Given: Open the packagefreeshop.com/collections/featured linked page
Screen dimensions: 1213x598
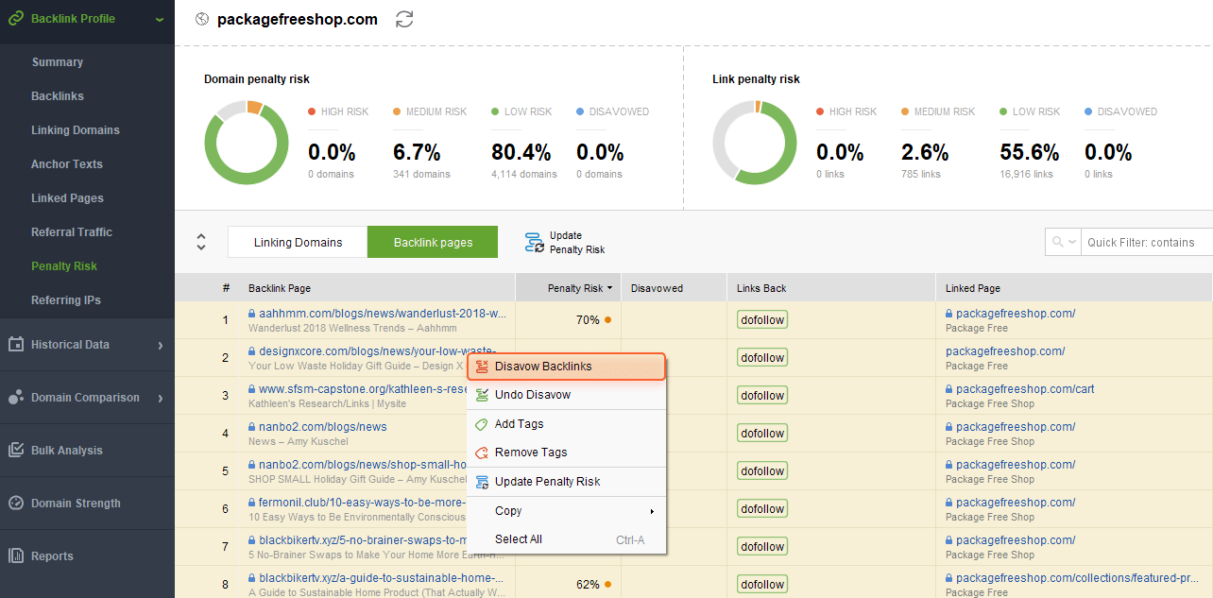Looking at the screenshot, I should [x=1078, y=578].
